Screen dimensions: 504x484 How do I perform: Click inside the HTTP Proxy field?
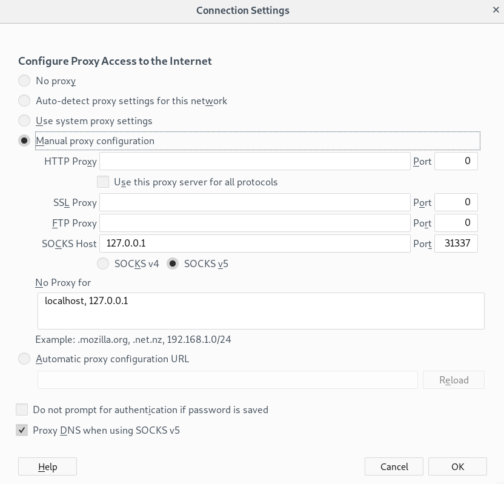point(254,161)
